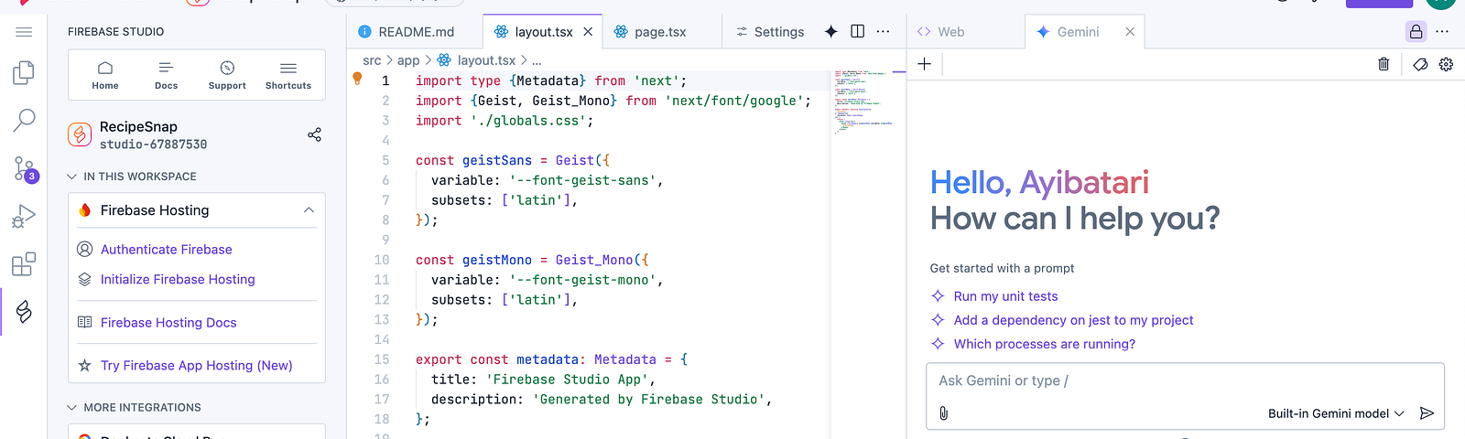Click the src breadcrumb segment
The image size is (1465, 439).
[x=372, y=60]
